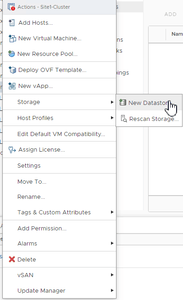The height and width of the screenshot is (300, 183).
Task: Select Move To... menu entry
Action: 60,181
